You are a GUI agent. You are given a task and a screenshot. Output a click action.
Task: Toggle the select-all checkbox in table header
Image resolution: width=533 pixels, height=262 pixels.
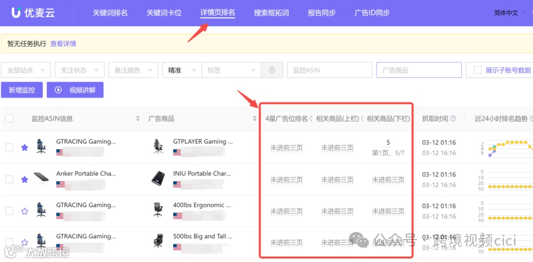click(x=9, y=119)
